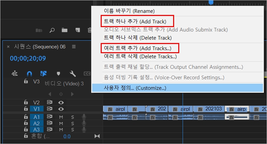Mute track A2
The height and width of the screenshot is (144, 267).
(61, 123)
